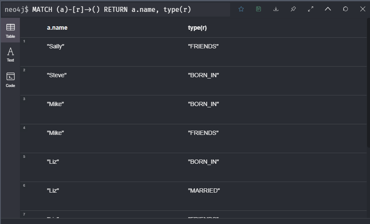Select the "MARRIED" relationship cell

coord(204,190)
